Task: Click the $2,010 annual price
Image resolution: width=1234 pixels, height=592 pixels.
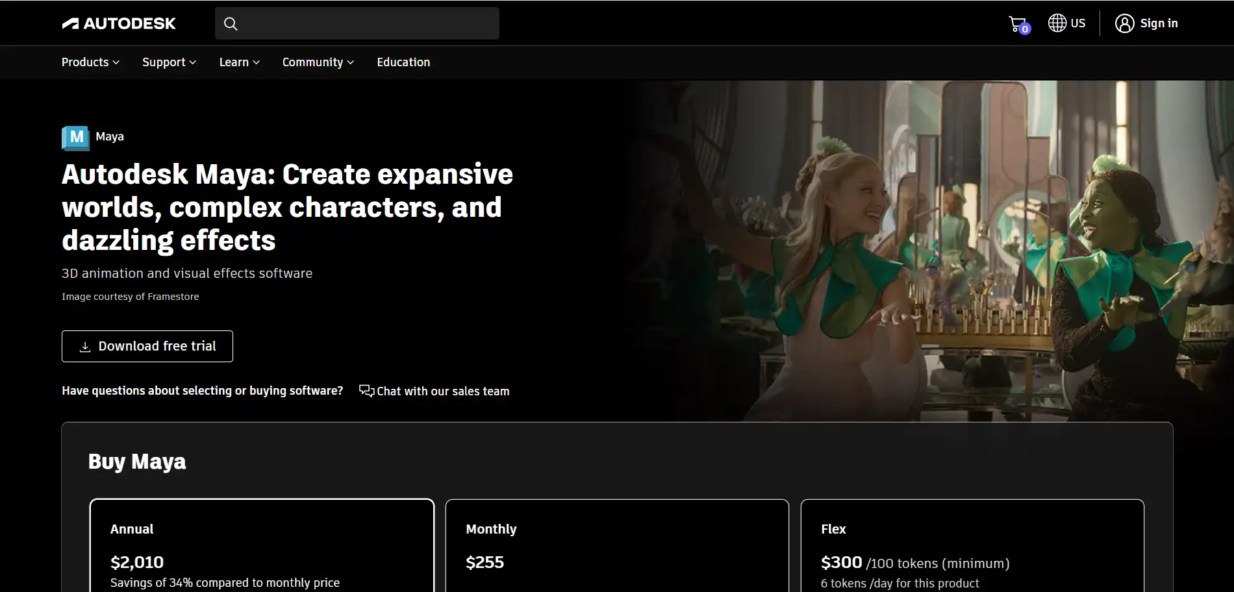Action: pyautogui.click(x=137, y=562)
